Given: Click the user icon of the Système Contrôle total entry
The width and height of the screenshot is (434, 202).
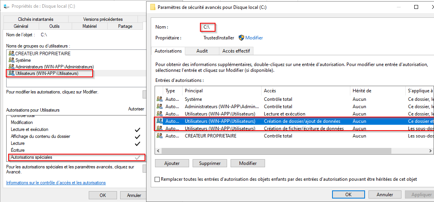Looking at the screenshot, I should 159,99.
